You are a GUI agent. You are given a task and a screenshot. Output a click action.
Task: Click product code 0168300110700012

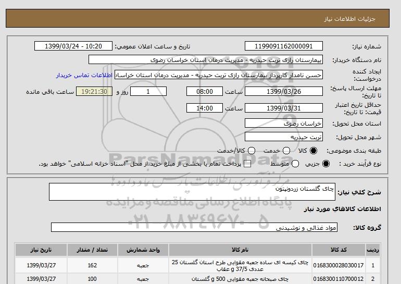pos(339,279)
